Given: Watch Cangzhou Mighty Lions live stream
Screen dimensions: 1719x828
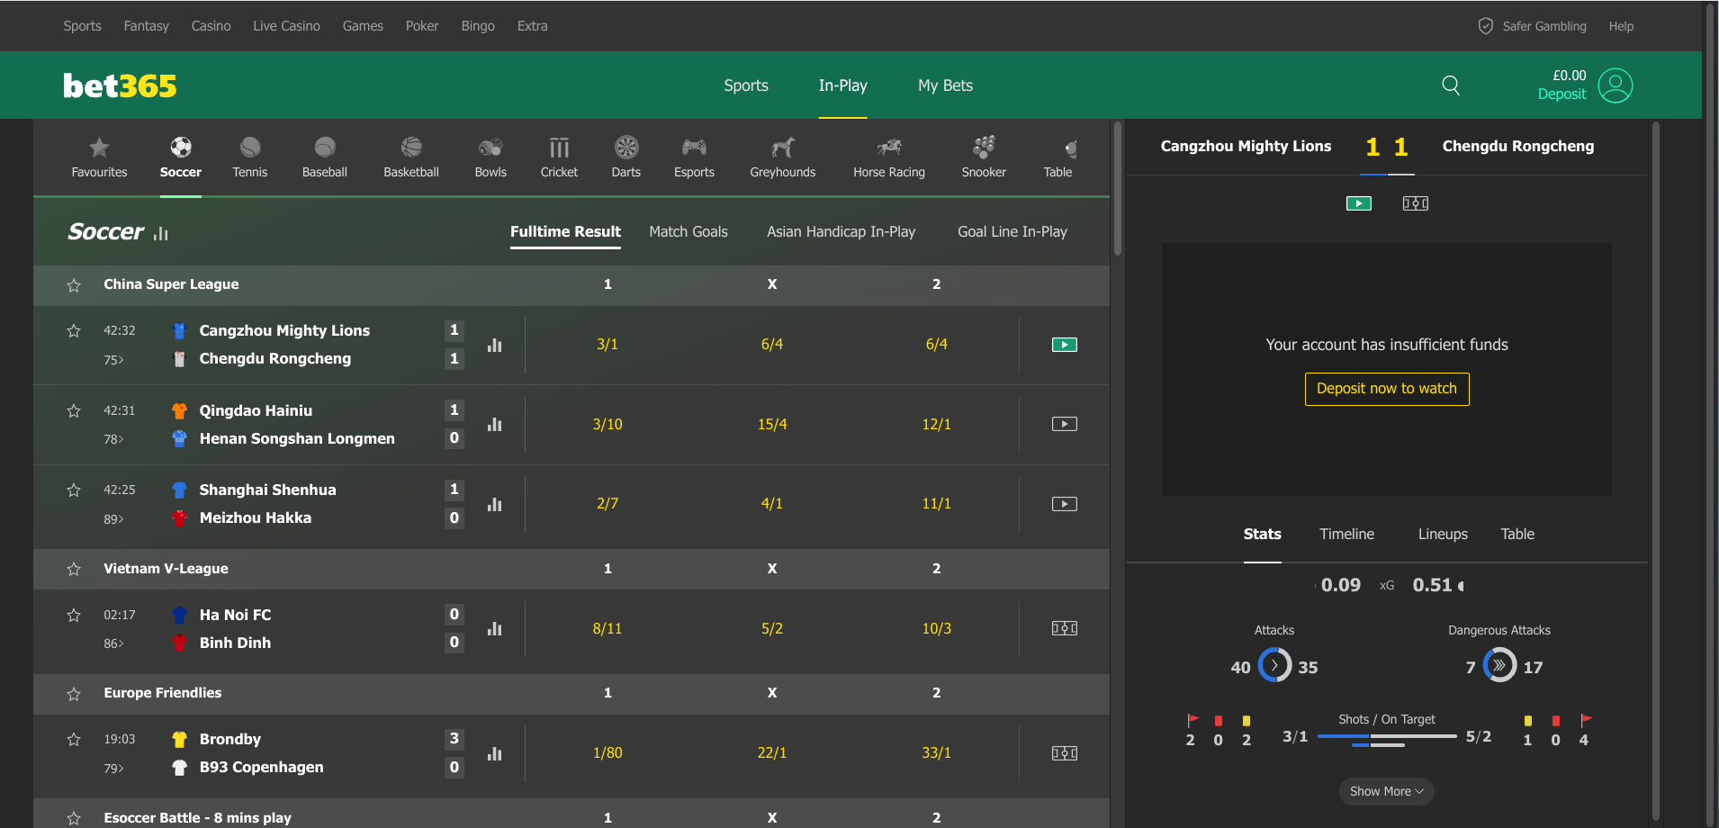Looking at the screenshot, I should [1065, 345].
